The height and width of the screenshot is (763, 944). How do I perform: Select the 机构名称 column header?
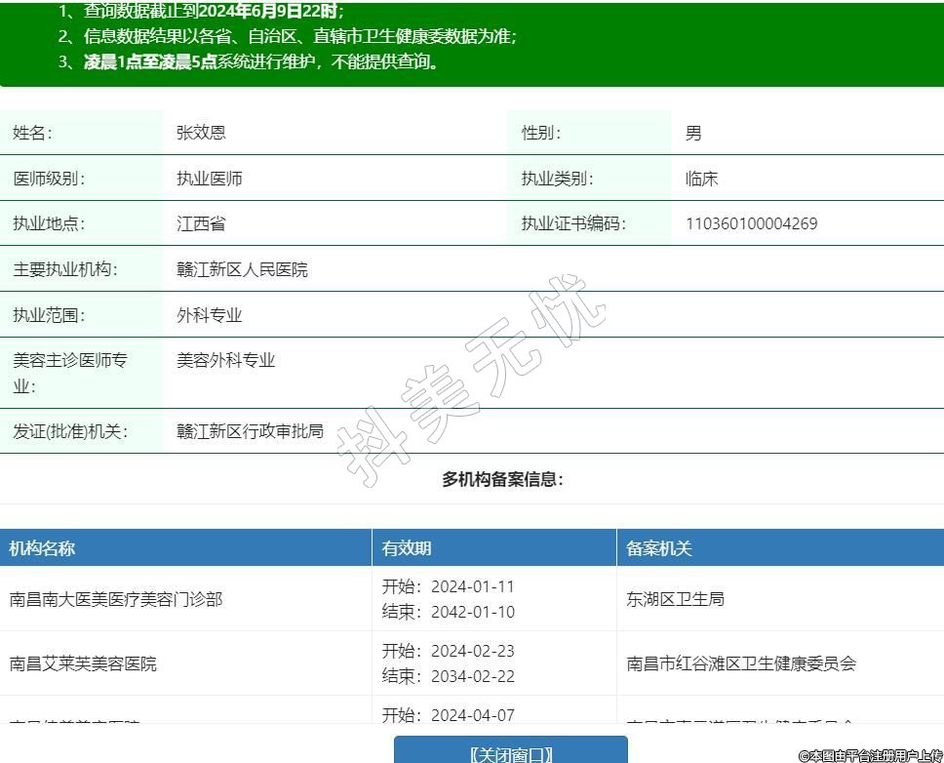pyautogui.click(x=42, y=548)
